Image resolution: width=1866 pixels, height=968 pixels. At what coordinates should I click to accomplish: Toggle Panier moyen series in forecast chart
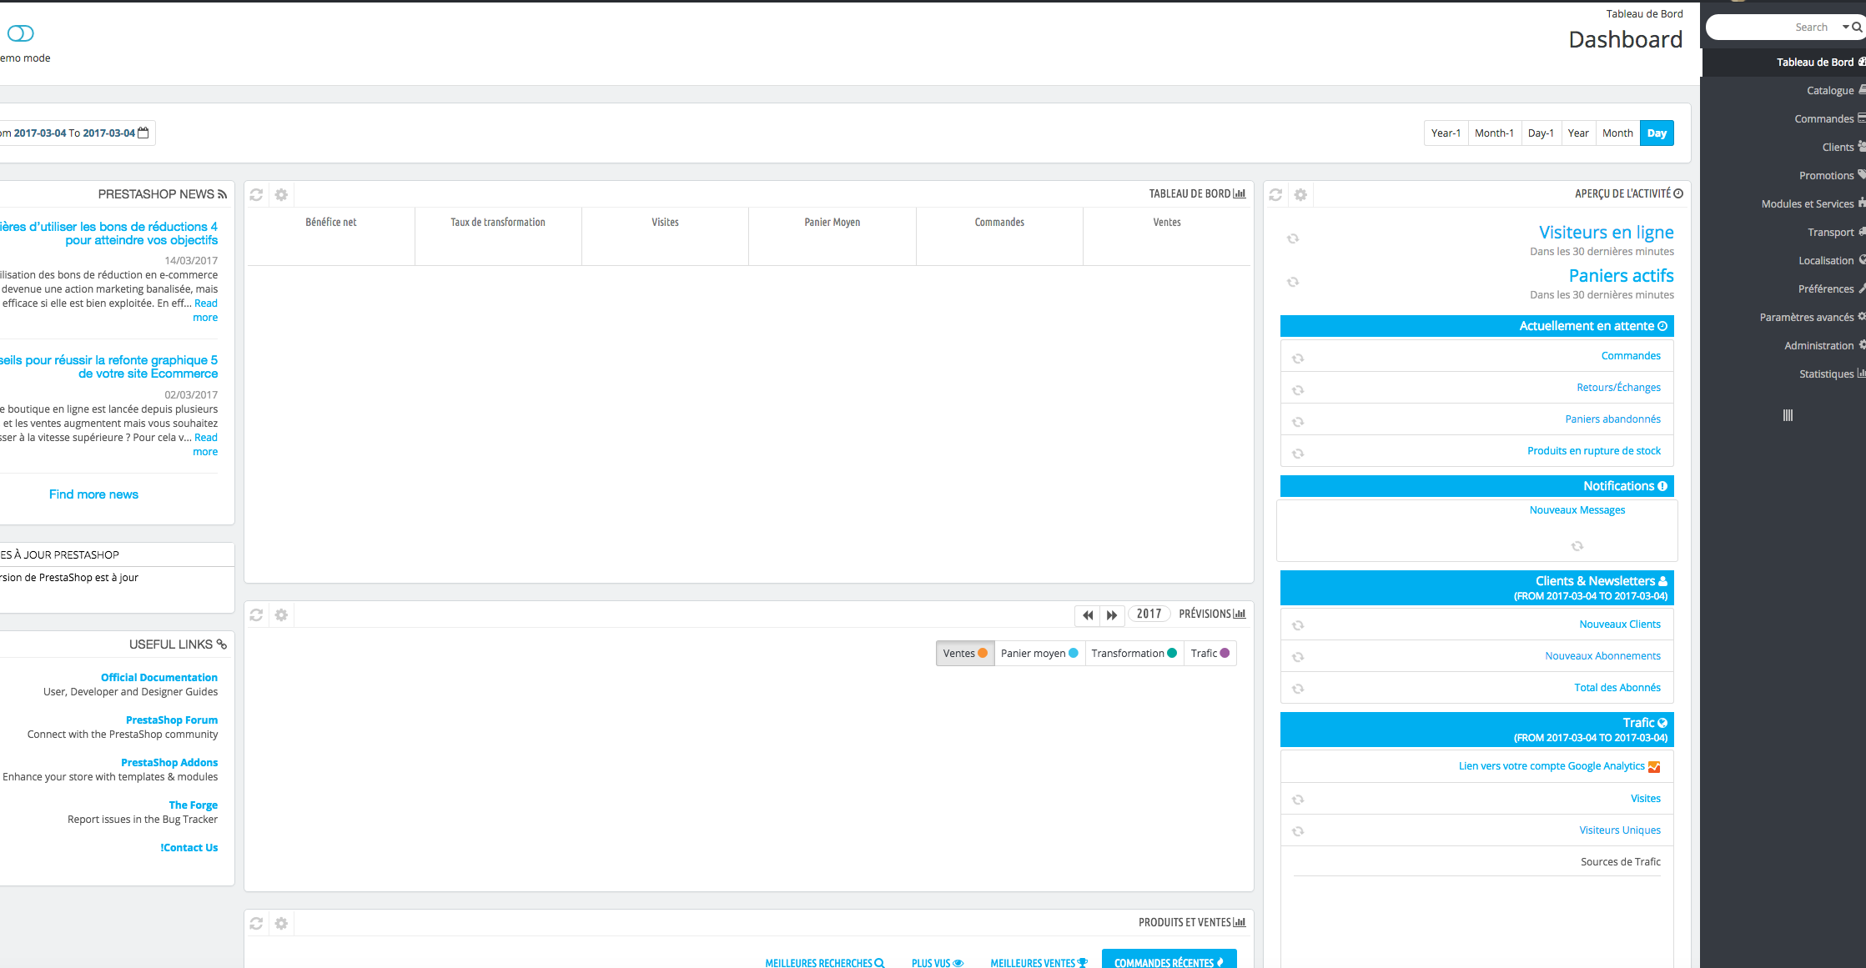[x=1039, y=653]
